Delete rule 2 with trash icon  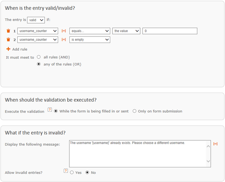(8, 39)
